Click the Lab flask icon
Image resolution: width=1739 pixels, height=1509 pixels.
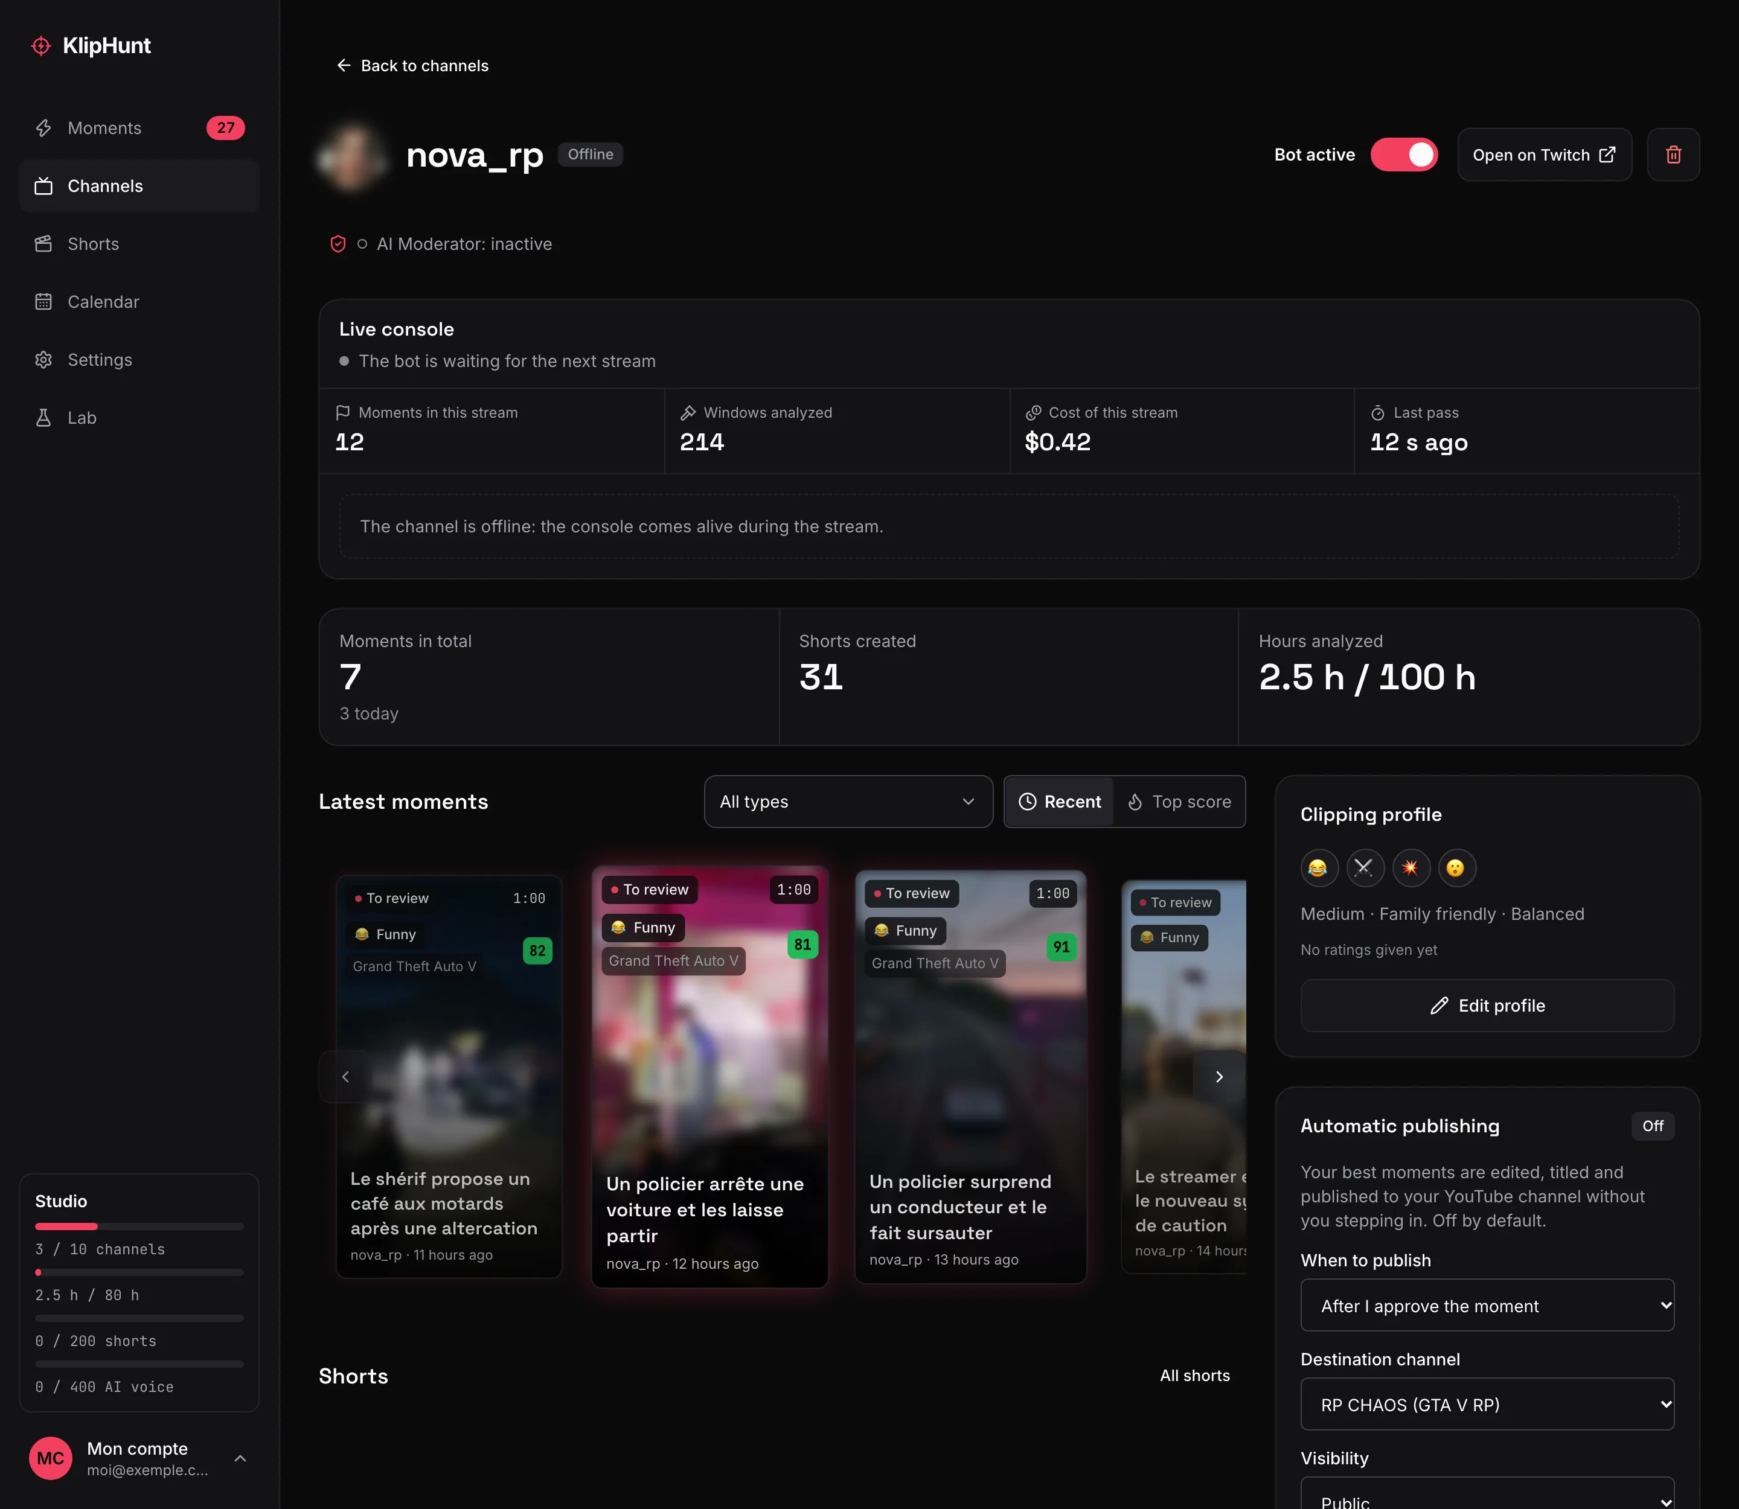[44, 418]
